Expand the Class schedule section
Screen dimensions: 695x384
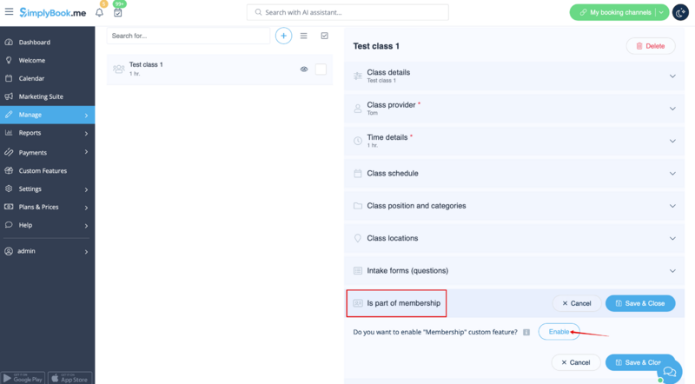514,174
